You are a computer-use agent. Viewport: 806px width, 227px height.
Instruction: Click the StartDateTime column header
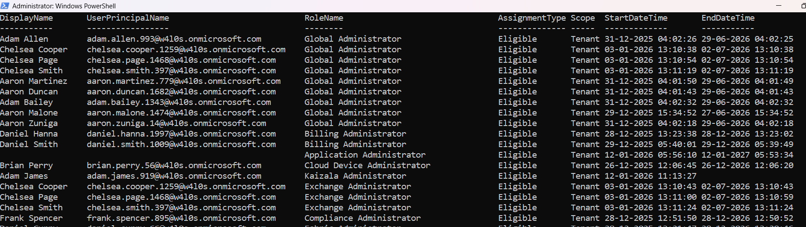[636, 18]
